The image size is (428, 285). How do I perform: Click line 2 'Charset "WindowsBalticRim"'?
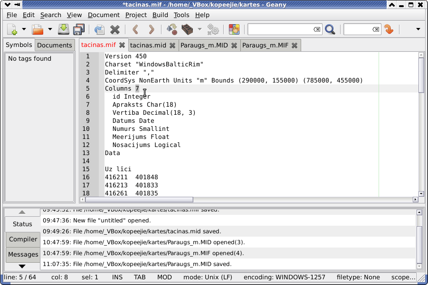click(x=154, y=64)
